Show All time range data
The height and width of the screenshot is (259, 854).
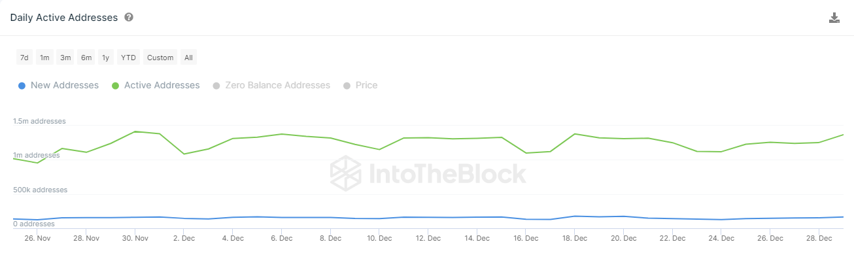(x=188, y=58)
